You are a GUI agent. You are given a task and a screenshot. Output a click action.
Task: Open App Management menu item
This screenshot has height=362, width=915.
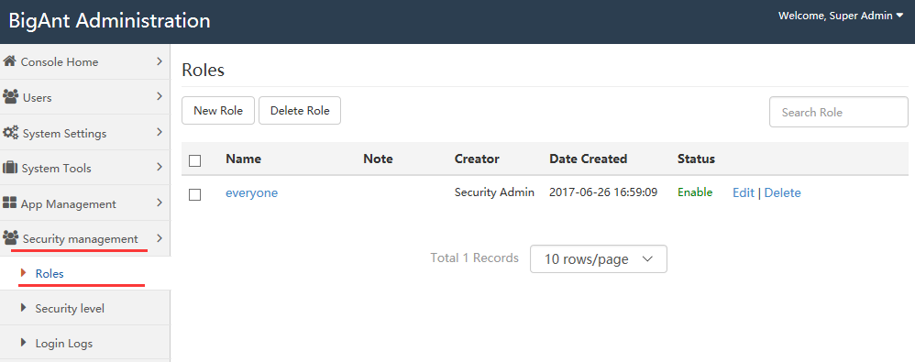tap(85, 203)
